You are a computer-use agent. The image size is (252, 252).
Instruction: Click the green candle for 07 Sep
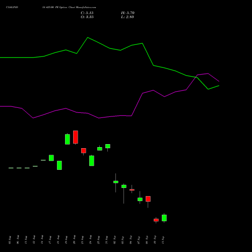[x=140, y=200]
